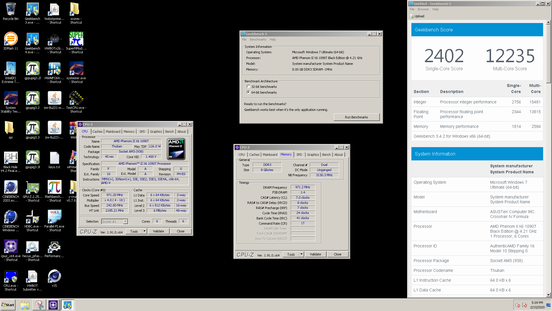Open Benchmarks menu in Geekbench 3 window

(258, 39)
